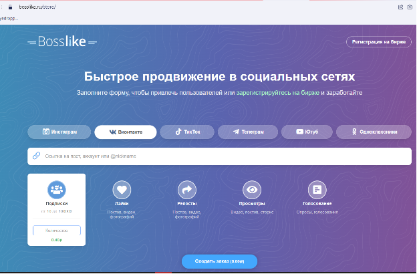Image resolution: width=417 pixels, height=274 pixels.
Task: Open the Регистрация на бирже button
Action: (379, 41)
